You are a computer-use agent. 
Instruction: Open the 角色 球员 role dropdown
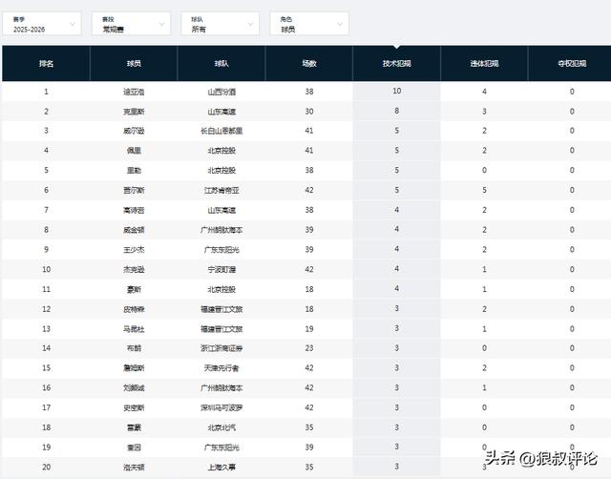coord(309,24)
